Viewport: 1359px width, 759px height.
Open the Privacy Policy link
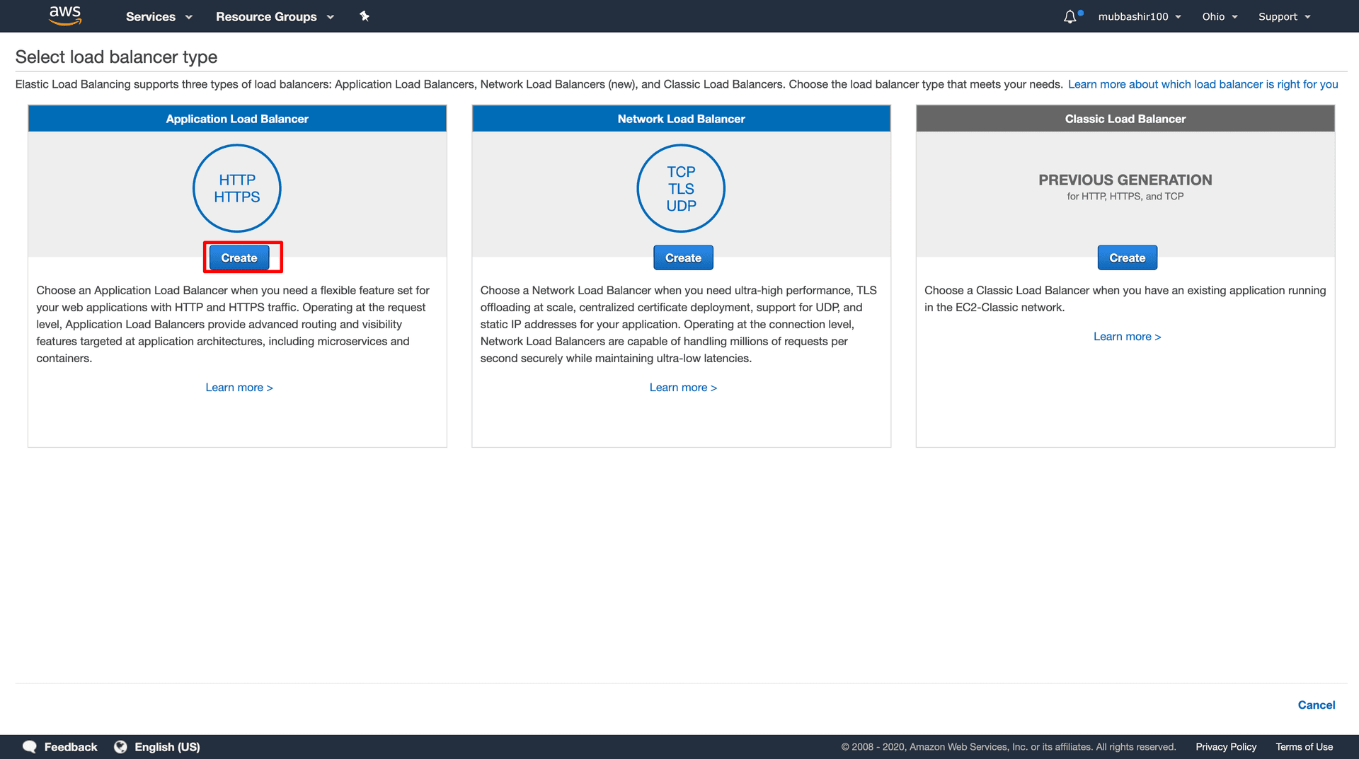pyautogui.click(x=1226, y=747)
